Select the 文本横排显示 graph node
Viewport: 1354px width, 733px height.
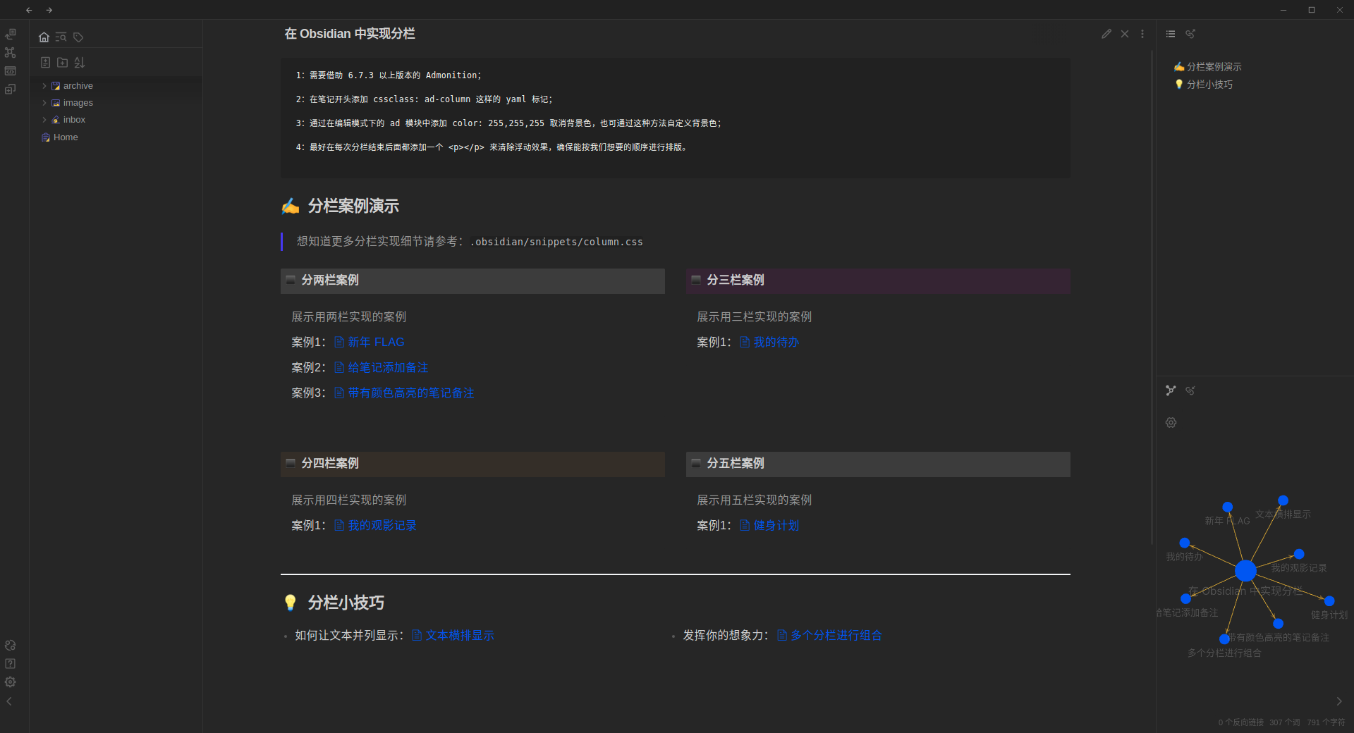(1283, 500)
